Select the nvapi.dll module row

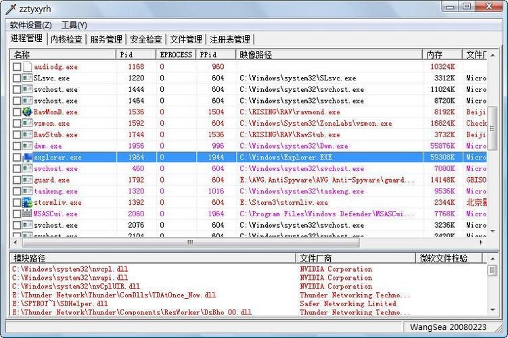(x=248, y=278)
